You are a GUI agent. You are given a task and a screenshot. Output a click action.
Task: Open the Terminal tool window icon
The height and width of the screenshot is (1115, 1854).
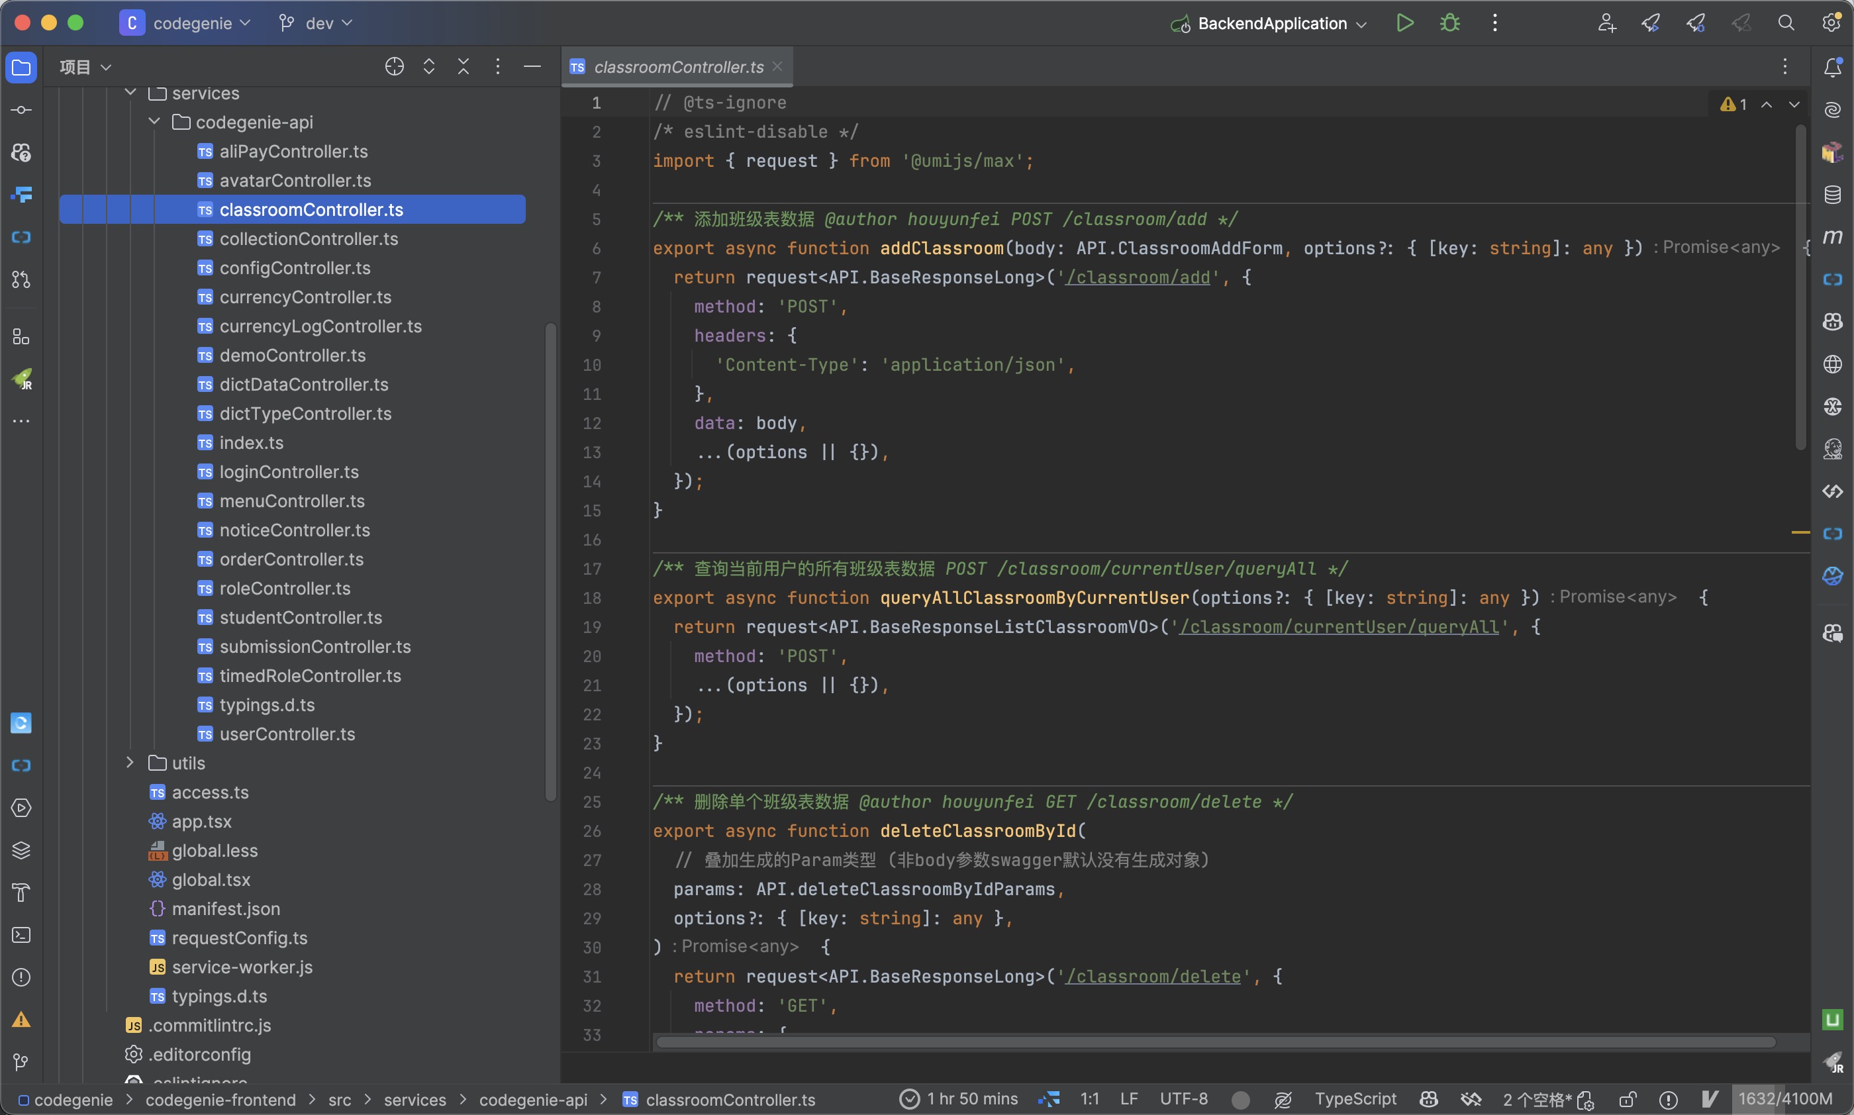point(21,935)
